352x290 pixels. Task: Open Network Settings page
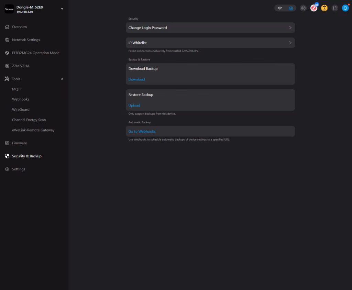(26, 40)
